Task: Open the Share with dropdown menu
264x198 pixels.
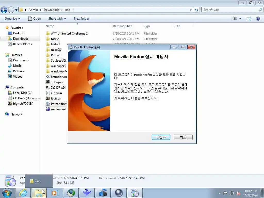Action: click(57, 19)
